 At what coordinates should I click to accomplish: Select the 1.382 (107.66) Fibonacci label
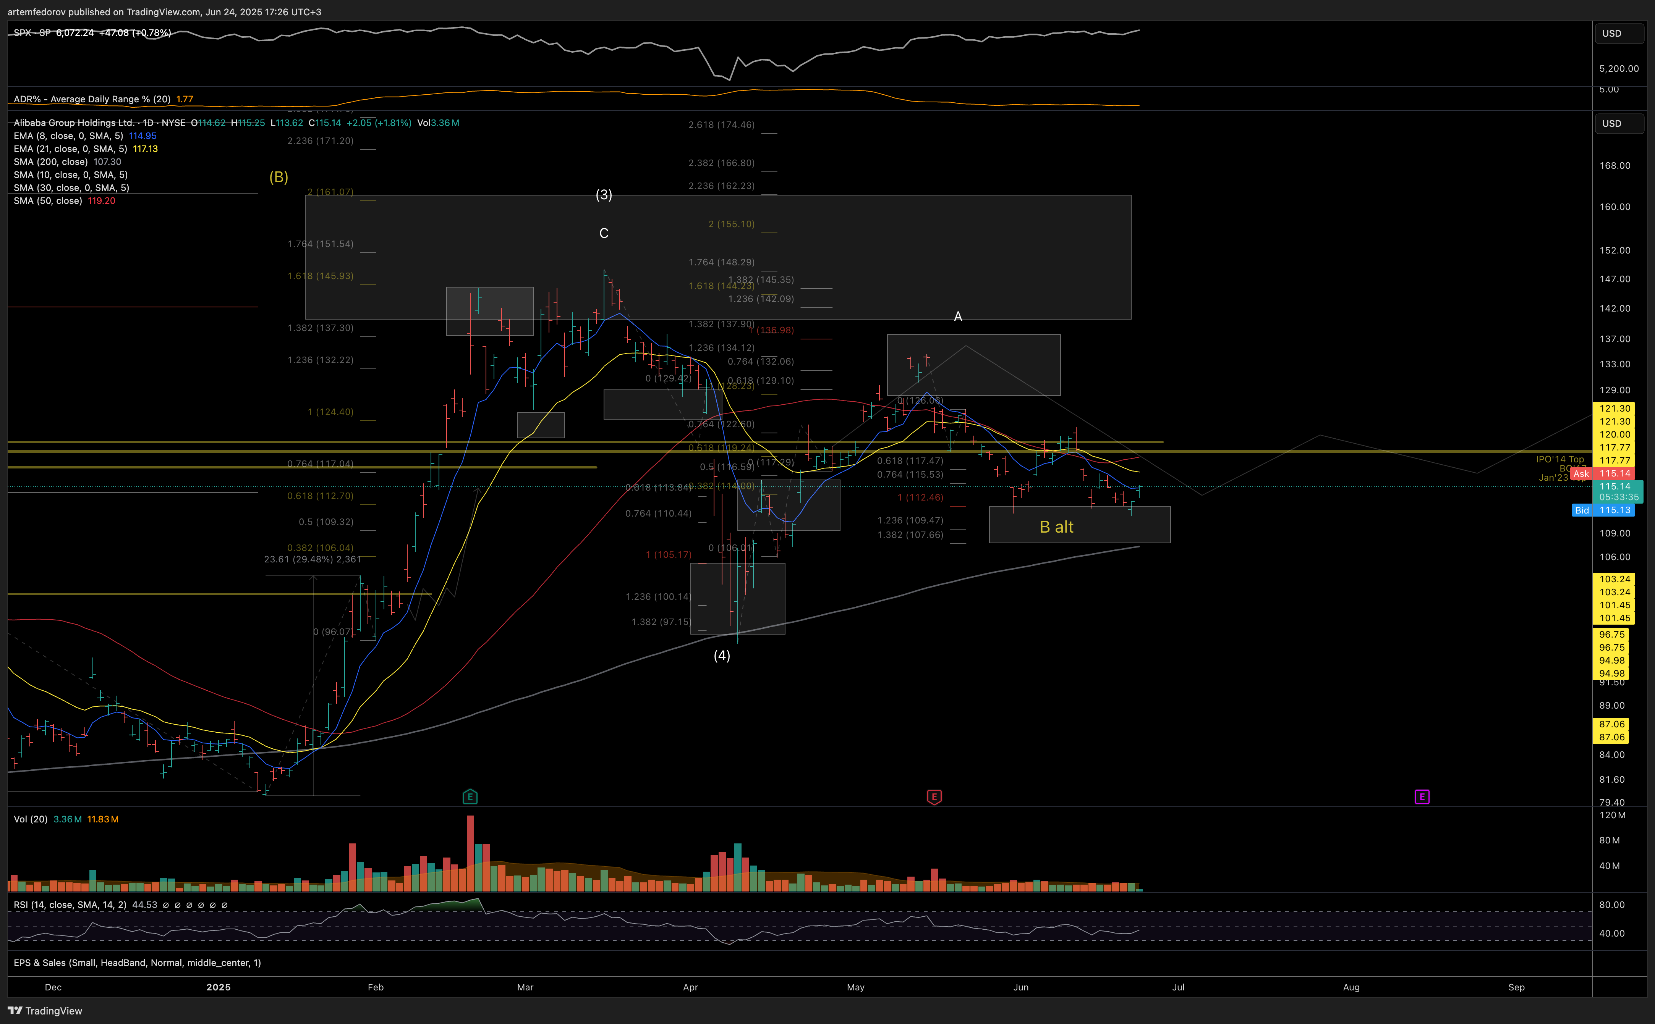[x=910, y=535]
